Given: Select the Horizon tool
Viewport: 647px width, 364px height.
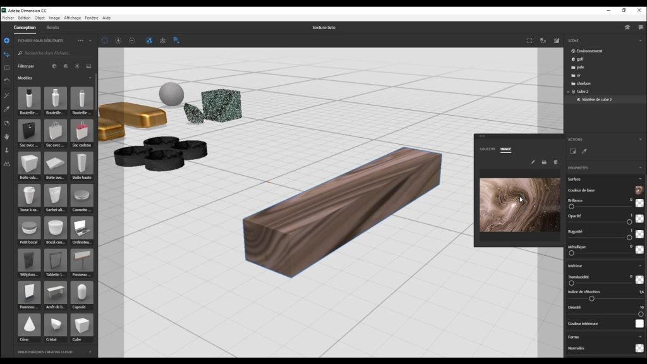Looking at the screenshot, I should (x=6, y=164).
